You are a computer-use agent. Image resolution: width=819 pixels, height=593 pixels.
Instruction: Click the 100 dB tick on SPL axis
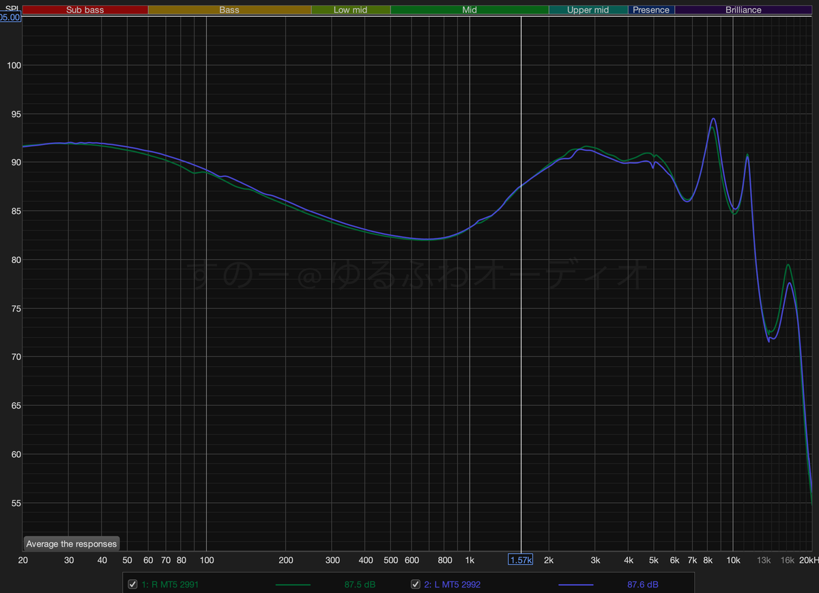click(14, 66)
